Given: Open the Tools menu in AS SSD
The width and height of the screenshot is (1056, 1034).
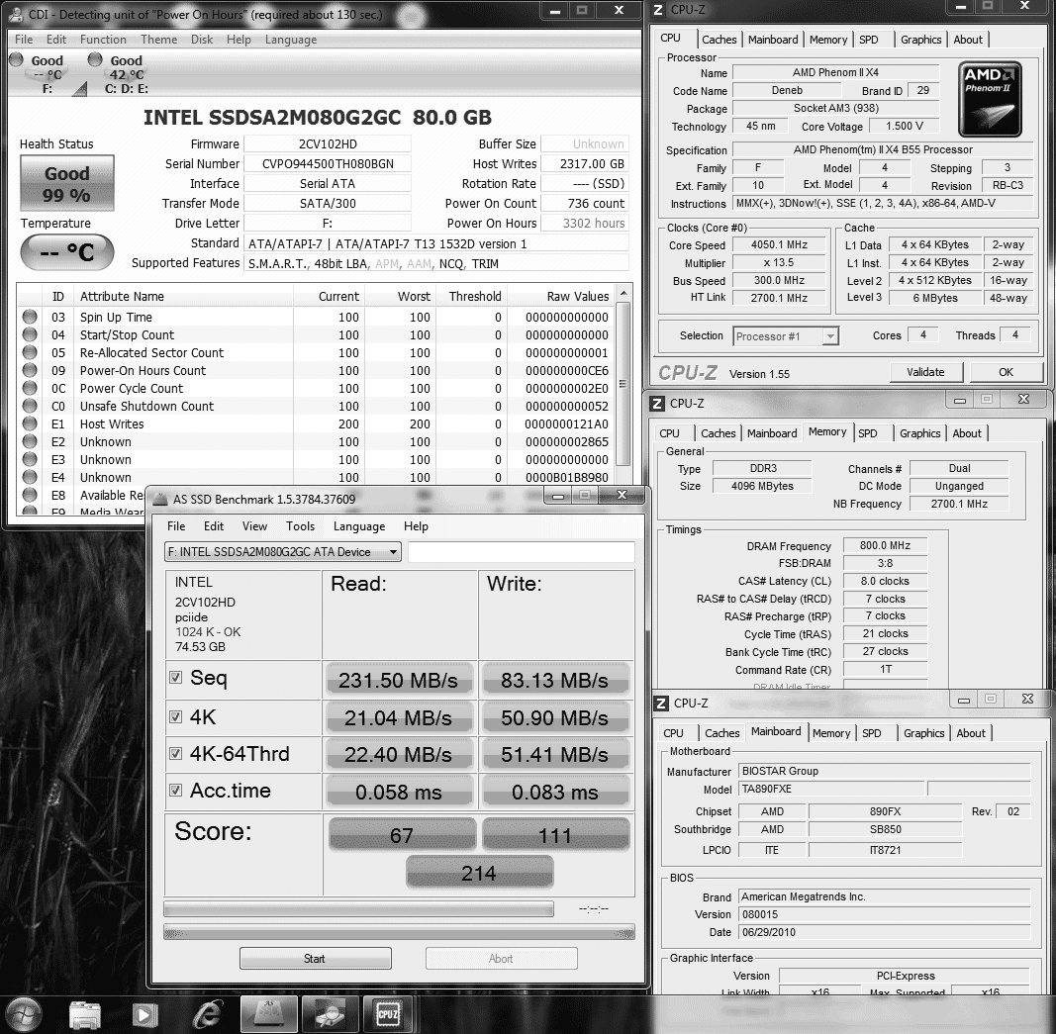Looking at the screenshot, I should tap(300, 525).
